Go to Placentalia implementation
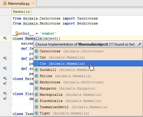This screenshot has height=117, width=143. pos(88,101)
